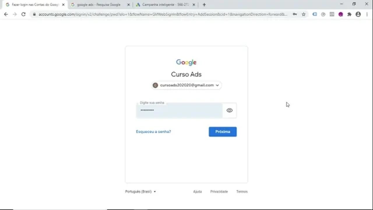
Task: Open the purple round extension icon
Action: [x=341, y=14]
